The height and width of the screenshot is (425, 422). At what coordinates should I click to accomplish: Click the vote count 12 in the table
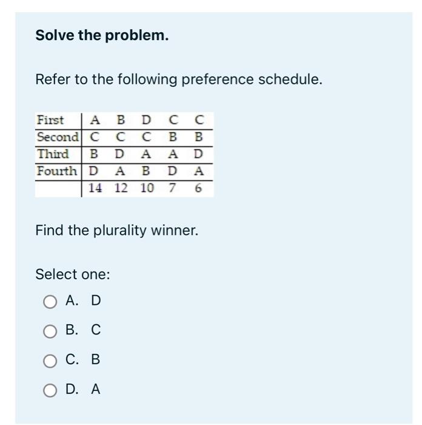point(121,188)
